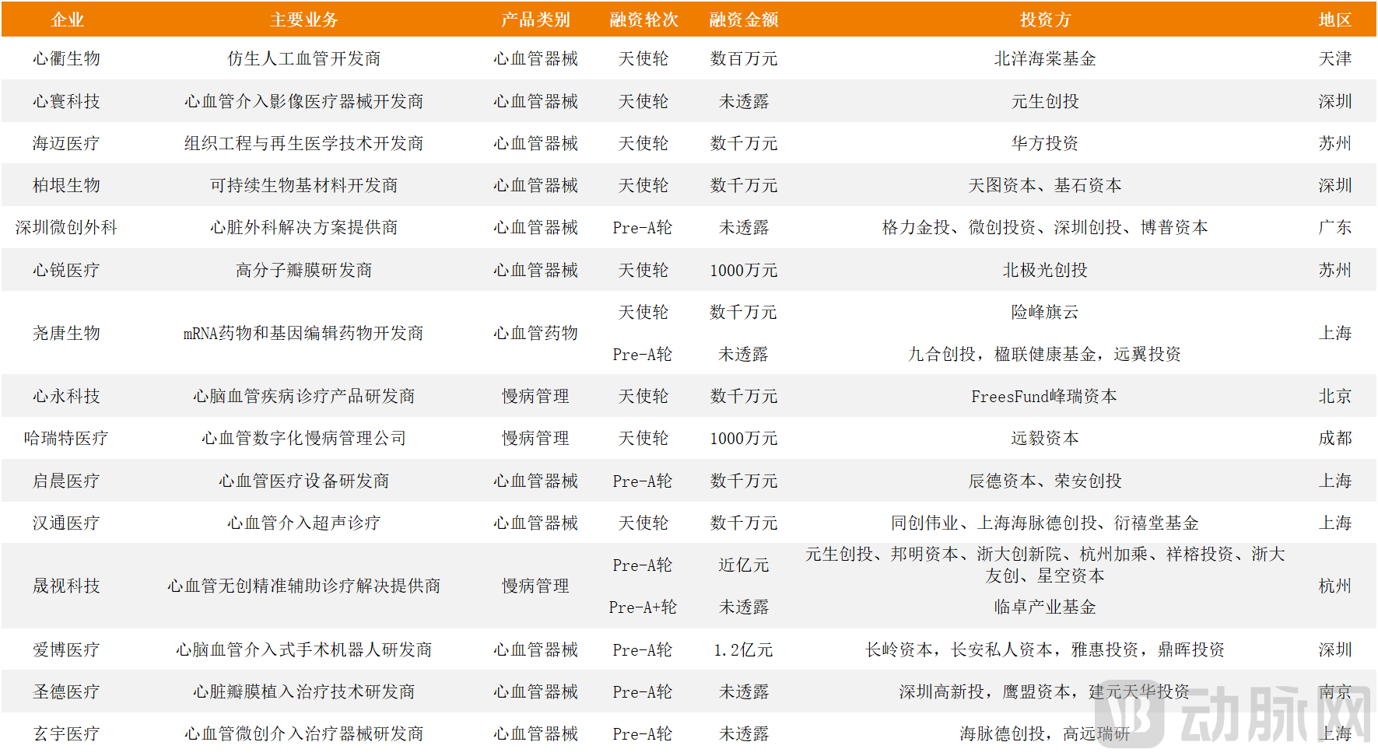Click company name 尧唐生物
1378x756 pixels.
tap(67, 334)
